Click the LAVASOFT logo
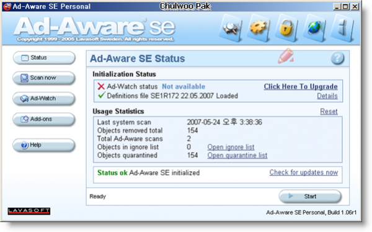 click(x=29, y=211)
